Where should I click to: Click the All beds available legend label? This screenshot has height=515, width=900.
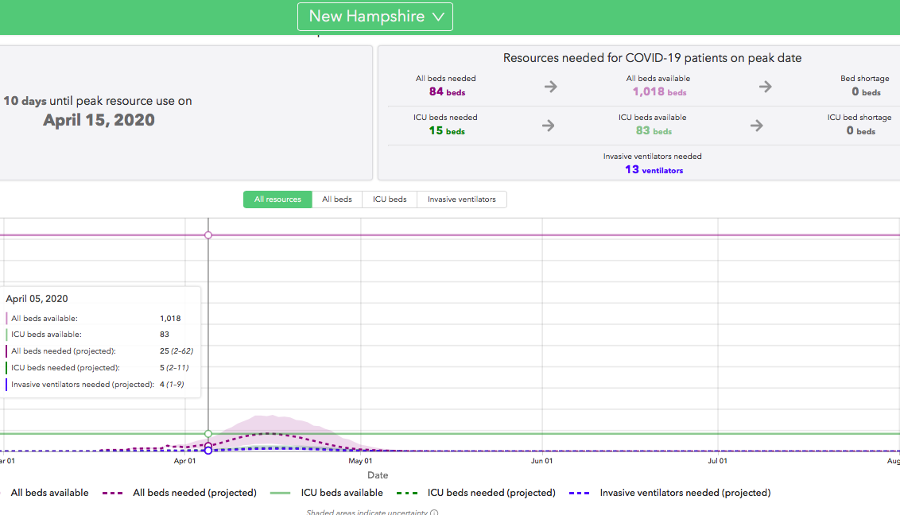point(49,493)
